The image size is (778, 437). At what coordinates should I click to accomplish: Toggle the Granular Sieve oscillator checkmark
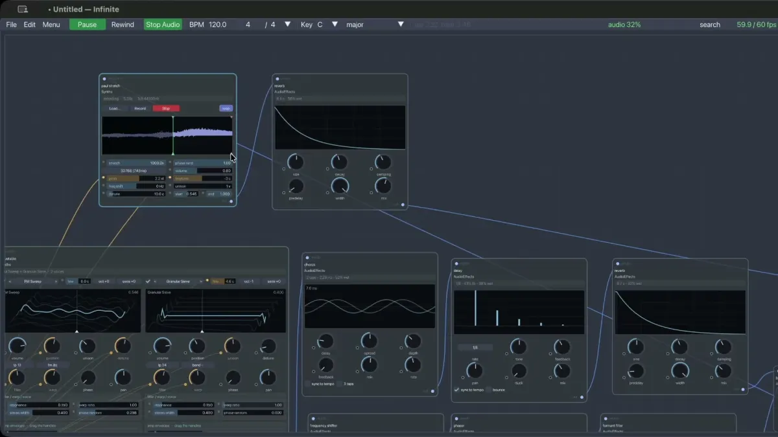(148, 282)
